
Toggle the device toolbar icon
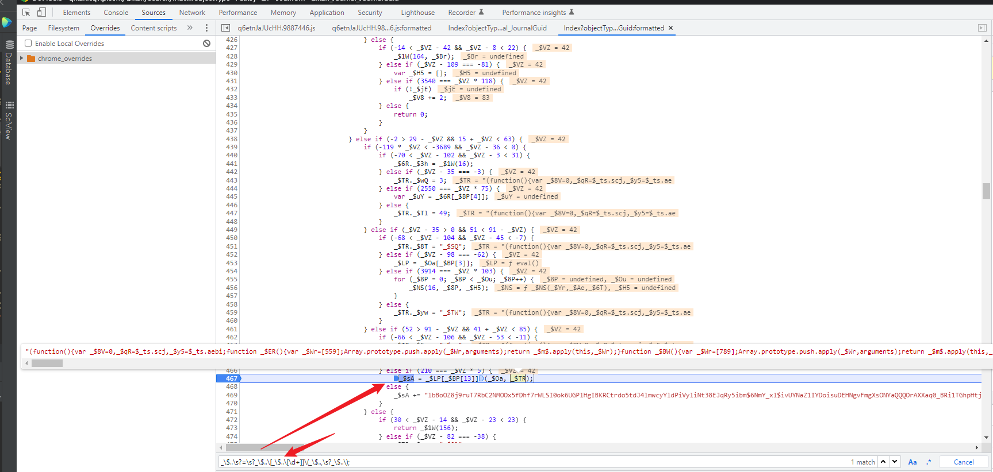(41, 12)
